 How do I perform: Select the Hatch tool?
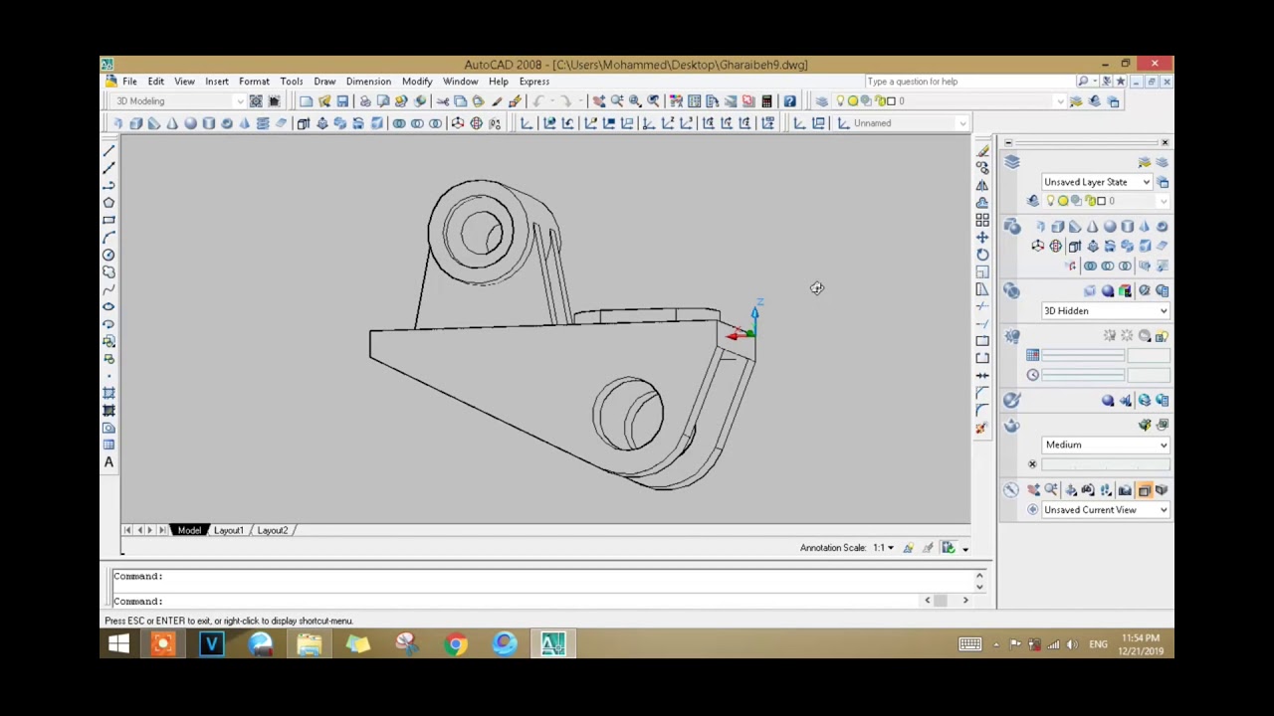coord(108,393)
